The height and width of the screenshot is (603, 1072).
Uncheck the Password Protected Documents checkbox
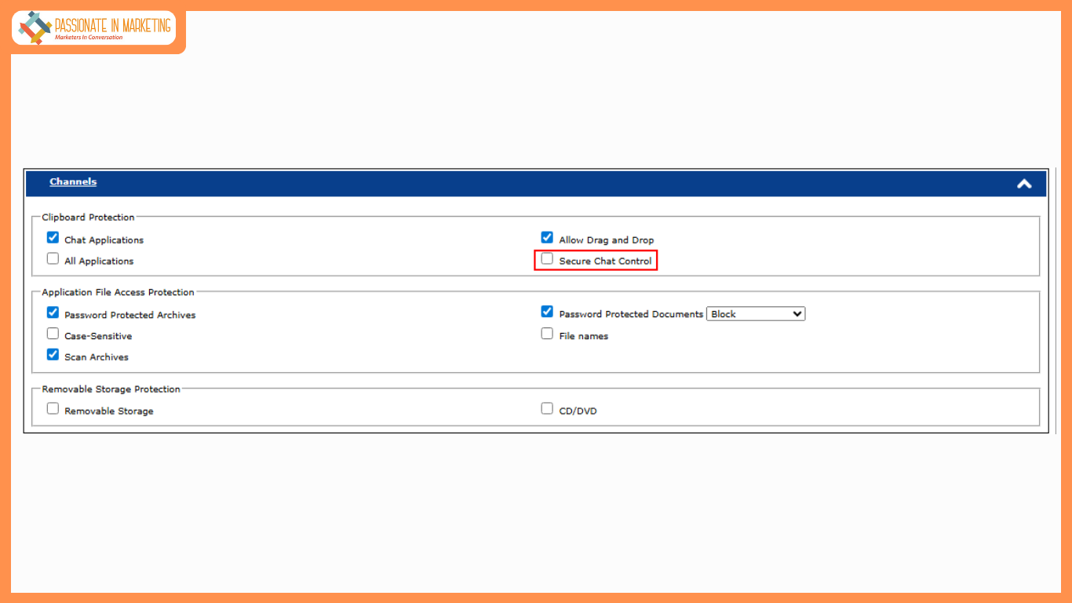pos(547,312)
